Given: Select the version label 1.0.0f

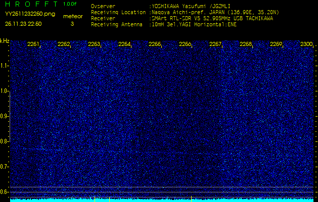Looking at the screenshot, I should (x=70, y=4).
